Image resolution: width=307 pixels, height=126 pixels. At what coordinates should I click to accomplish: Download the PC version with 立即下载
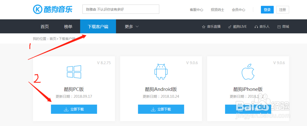pos(74,109)
